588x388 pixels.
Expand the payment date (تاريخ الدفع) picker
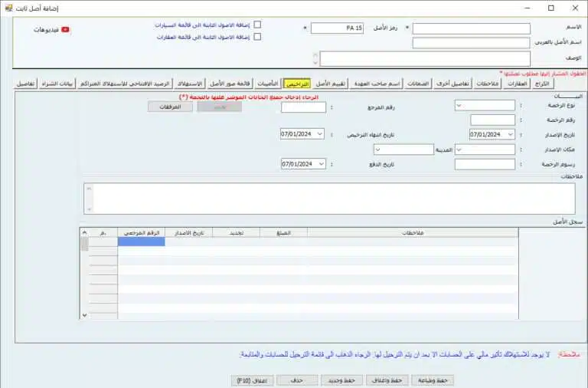point(320,163)
